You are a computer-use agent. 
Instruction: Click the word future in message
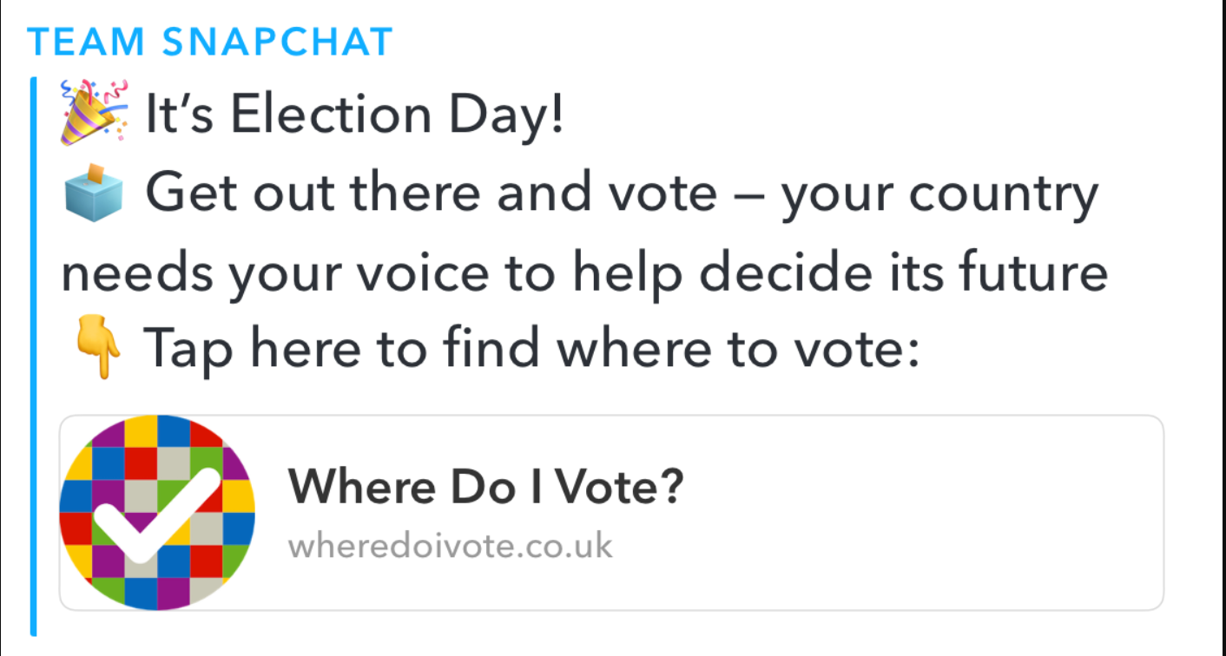click(1032, 272)
